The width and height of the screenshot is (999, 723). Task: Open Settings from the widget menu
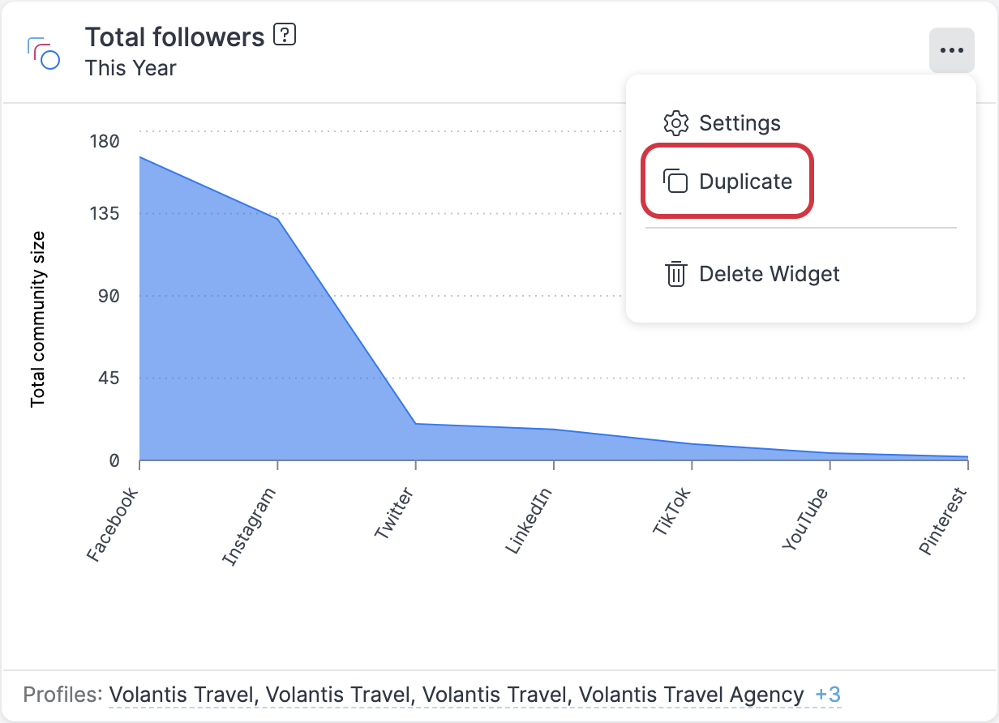pyautogui.click(x=740, y=123)
